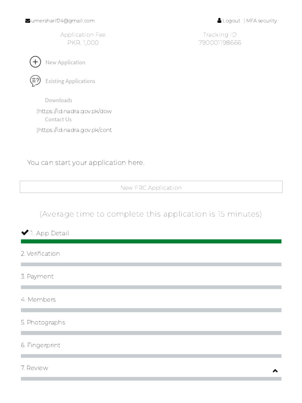The width and height of the screenshot is (302, 403).
Task: Click the scroll-to-top chevron arrow
Action: (275, 371)
